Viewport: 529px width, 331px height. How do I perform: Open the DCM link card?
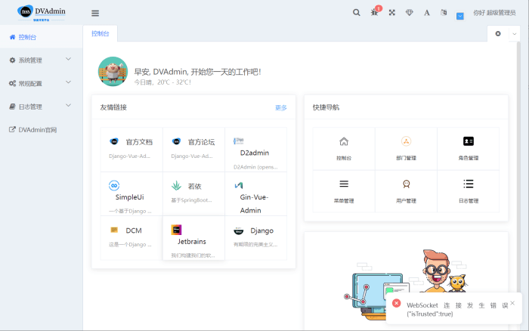point(131,238)
